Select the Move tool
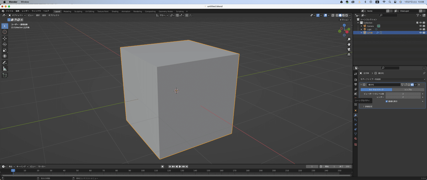Screen dimensions: 427x180 [5, 38]
